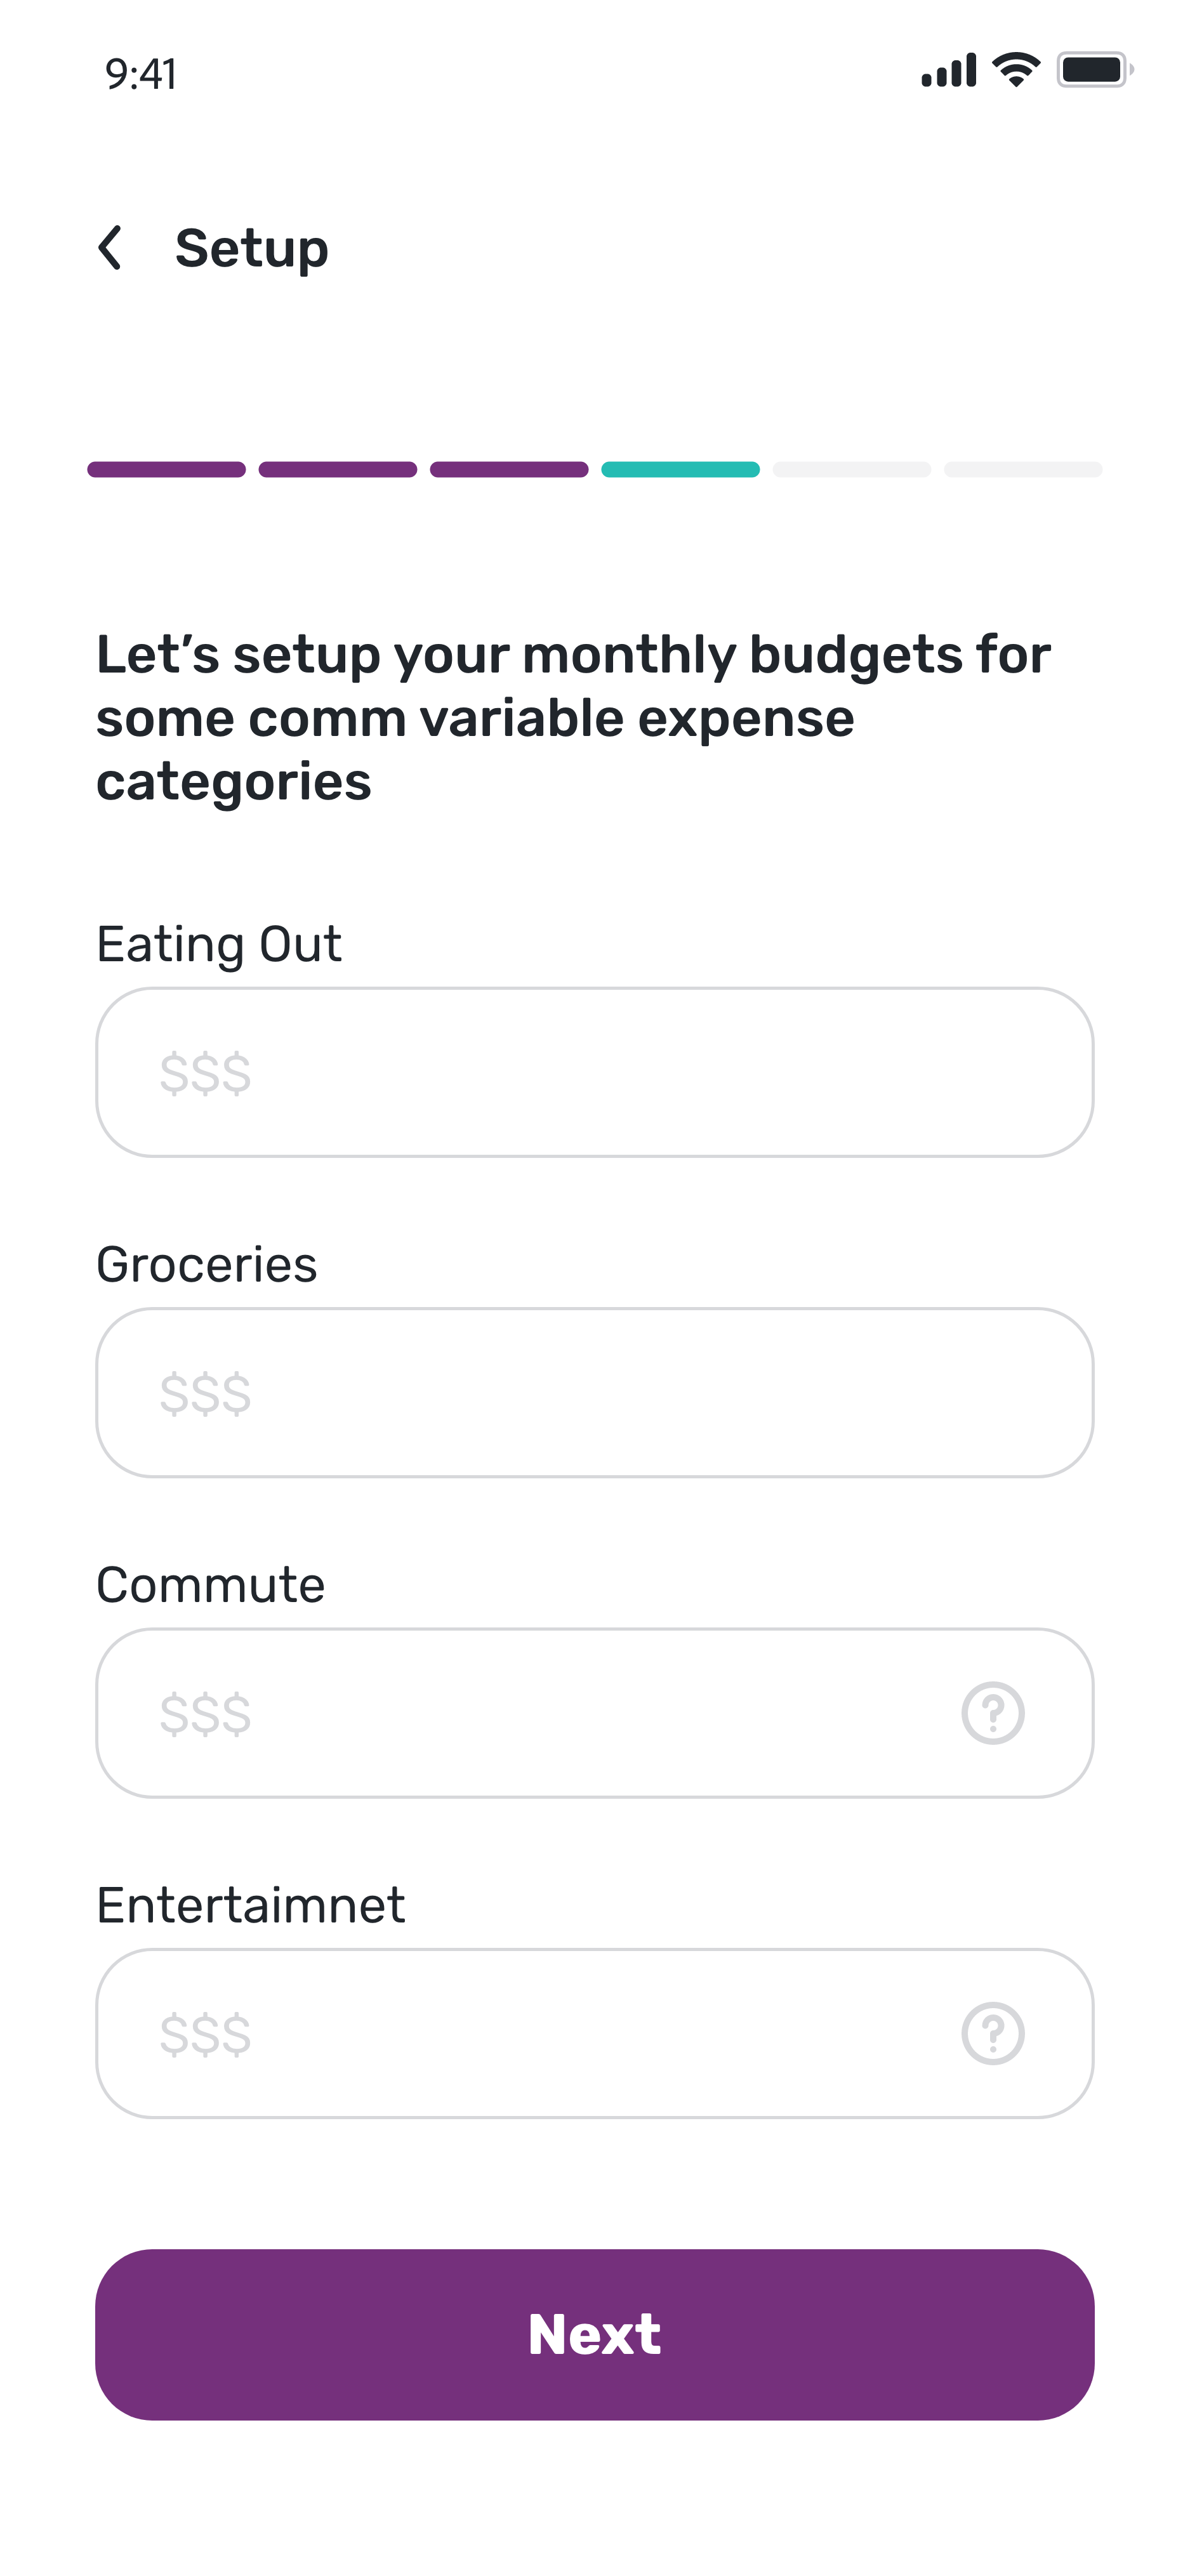
Task: Open help for Entertaimnet field
Action: pos(992,2033)
